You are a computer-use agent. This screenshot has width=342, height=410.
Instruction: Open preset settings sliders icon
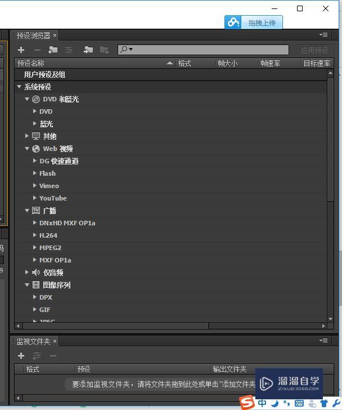pos(69,50)
